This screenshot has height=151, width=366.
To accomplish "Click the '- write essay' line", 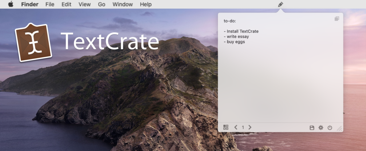I will pos(236,37).
